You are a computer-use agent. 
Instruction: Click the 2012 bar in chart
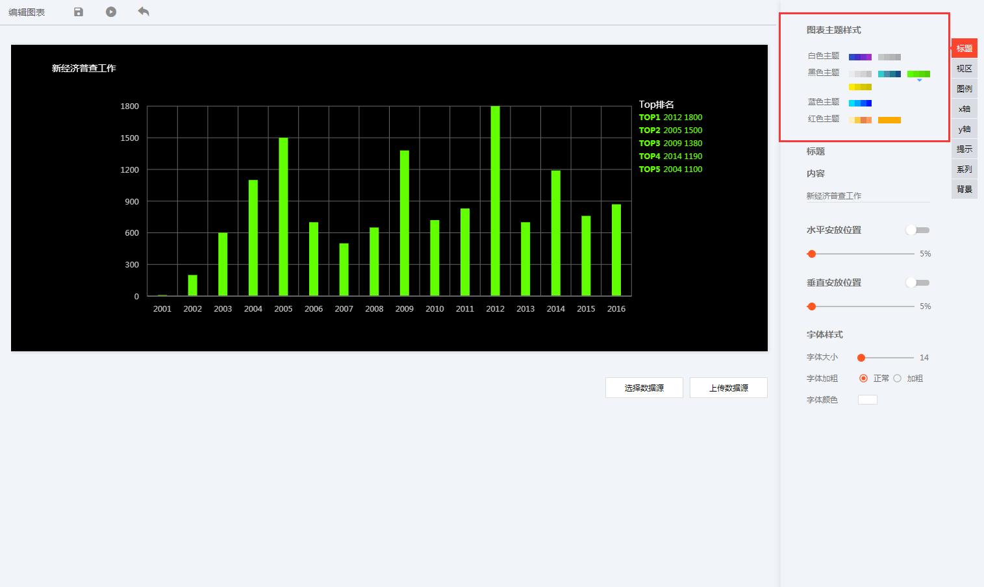click(496, 201)
